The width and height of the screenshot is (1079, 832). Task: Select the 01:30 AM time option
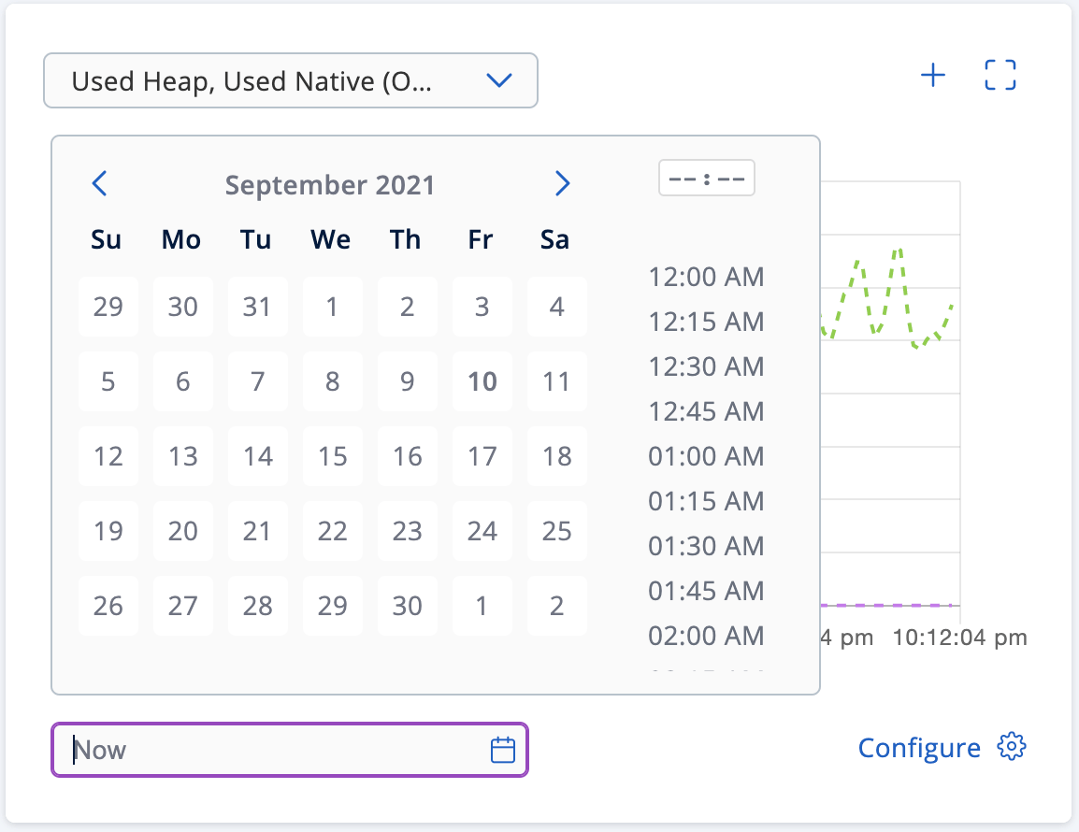(706, 546)
